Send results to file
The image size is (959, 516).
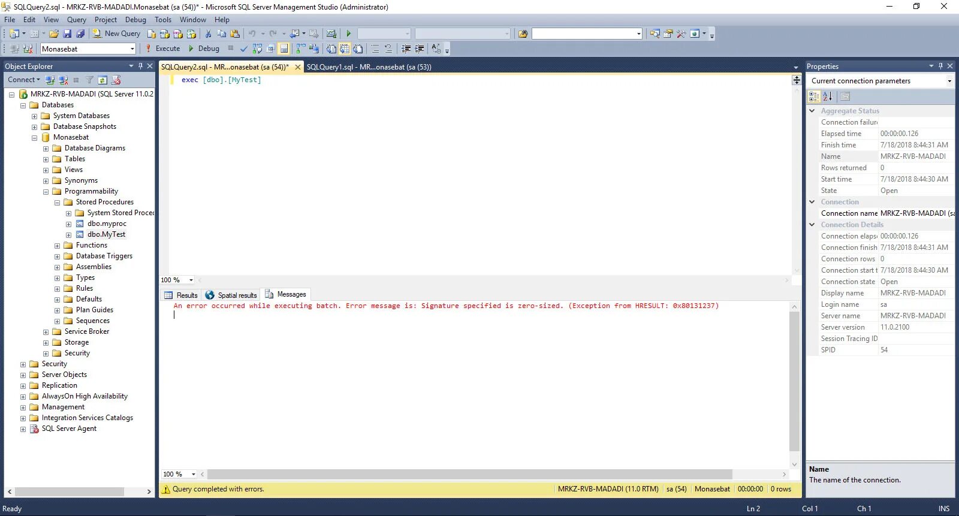pos(358,49)
